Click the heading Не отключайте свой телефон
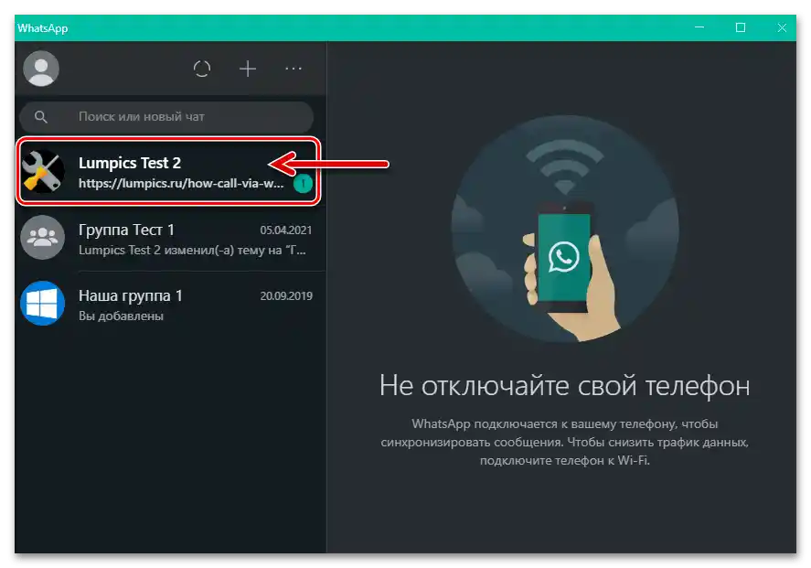The height and width of the screenshot is (568, 811). [567, 384]
